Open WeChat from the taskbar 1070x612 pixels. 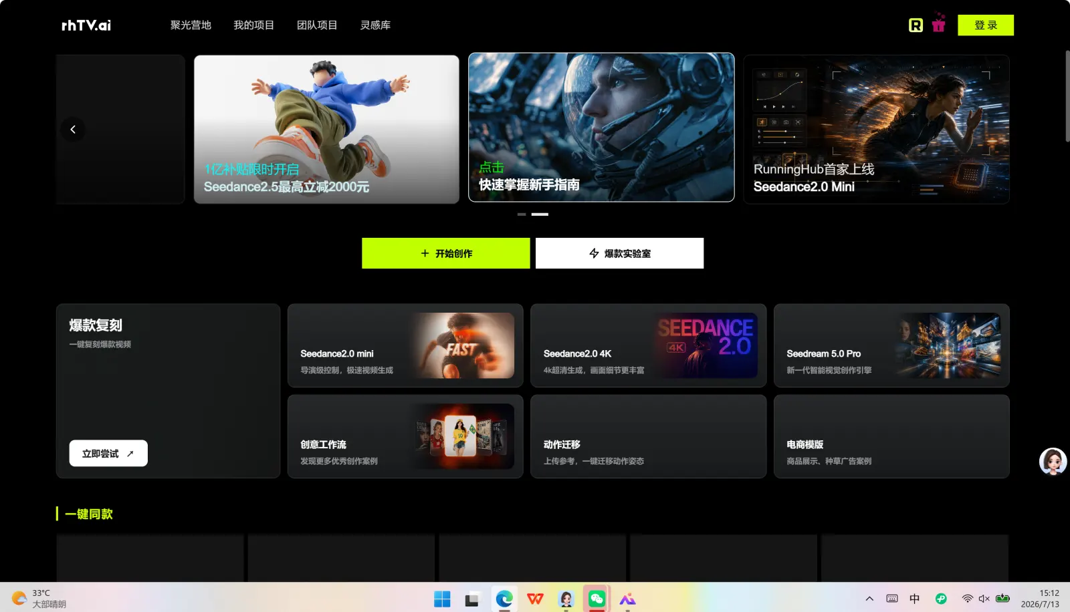pyautogui.click(x=597, y=599)
